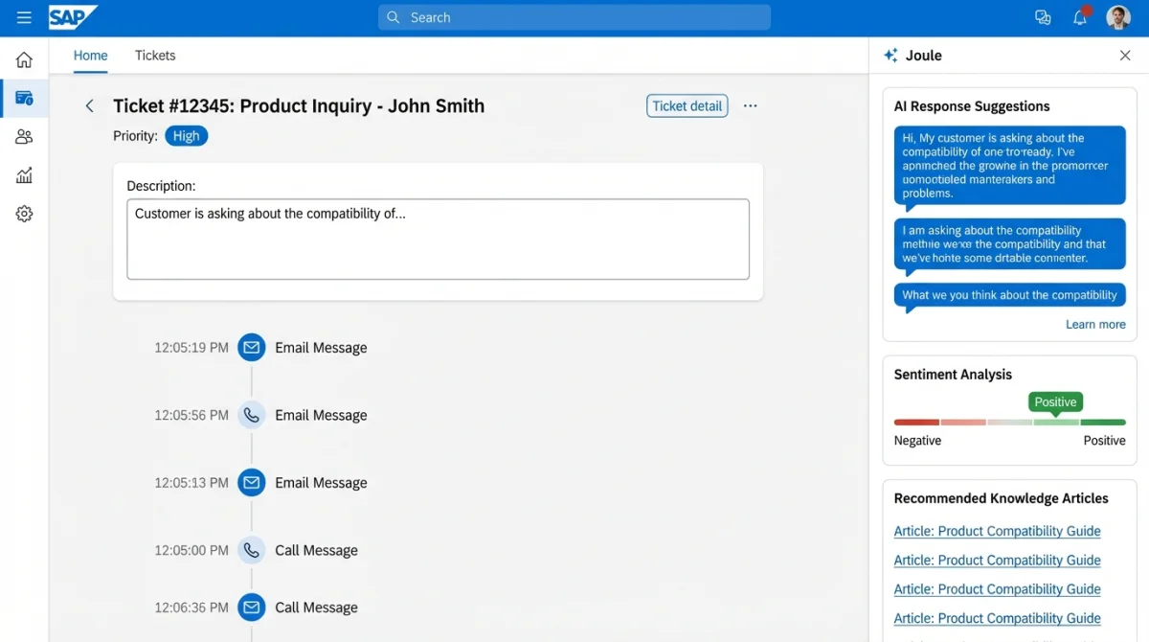Open the Learn more link in Joule panel

tap(1095, 324)
